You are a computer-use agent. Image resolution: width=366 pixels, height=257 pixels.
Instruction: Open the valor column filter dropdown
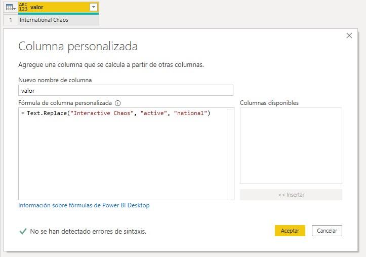(x=93, y=7)
